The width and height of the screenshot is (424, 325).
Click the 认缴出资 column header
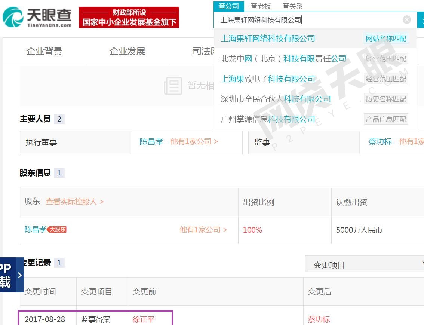click(351, 202)
